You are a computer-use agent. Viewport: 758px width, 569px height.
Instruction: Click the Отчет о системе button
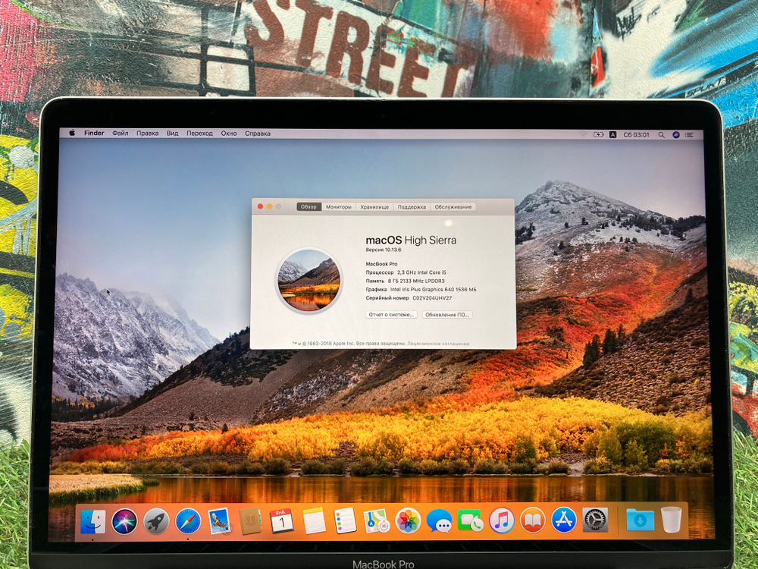[x=393, y=314]
